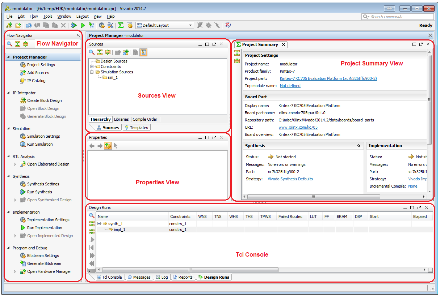Collapse the Synthesis section in Project Summary
The height and width of the screenshot is (296, 440).
pyautogui.click(x=359, y=146)
